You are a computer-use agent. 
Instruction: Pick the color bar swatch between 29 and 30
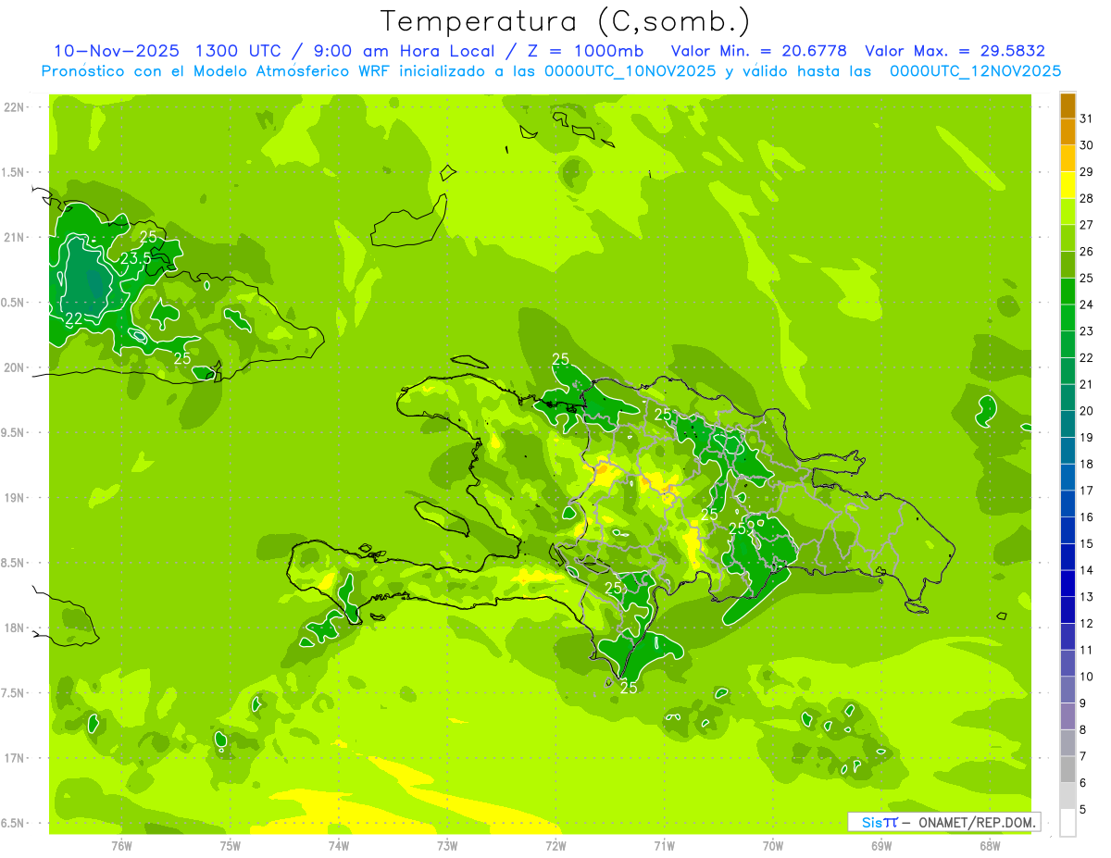pyautogui.click(x=1067, y=158)
